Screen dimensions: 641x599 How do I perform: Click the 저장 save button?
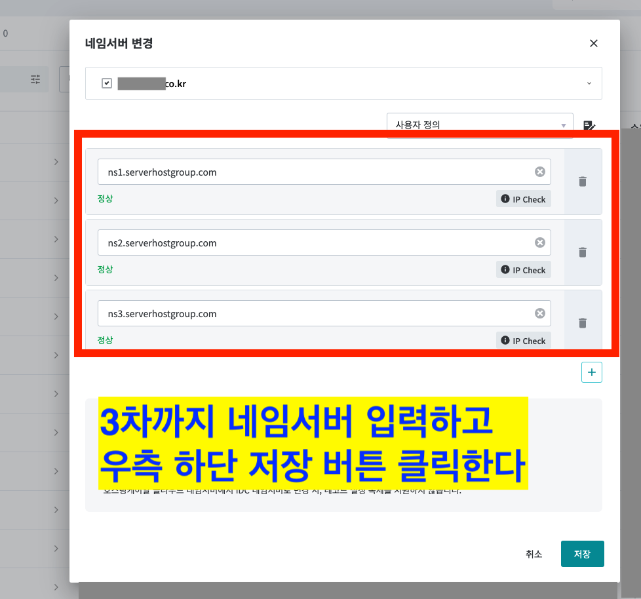pos(582,554)
